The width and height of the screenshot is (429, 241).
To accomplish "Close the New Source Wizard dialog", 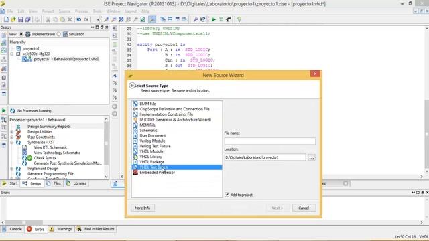I will tap(315, 74).
